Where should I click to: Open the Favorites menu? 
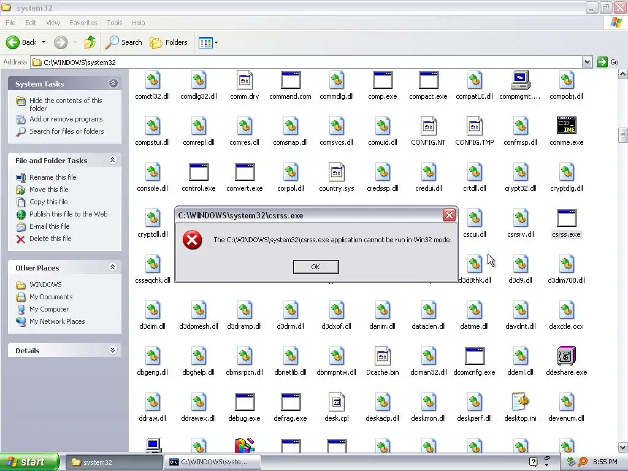tap(83, 23)
